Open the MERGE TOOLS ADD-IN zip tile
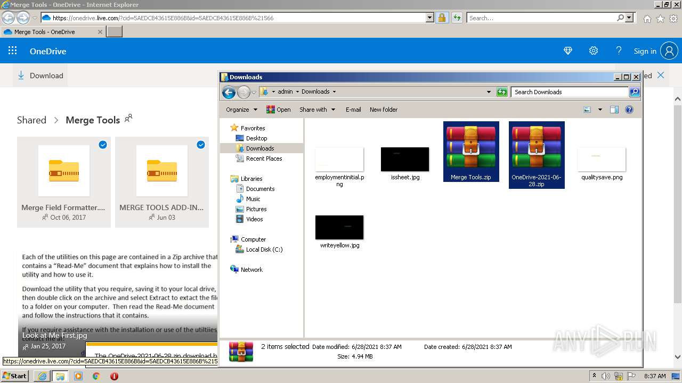This screenshot has width=682, height=383. click(x=162, y=182)
